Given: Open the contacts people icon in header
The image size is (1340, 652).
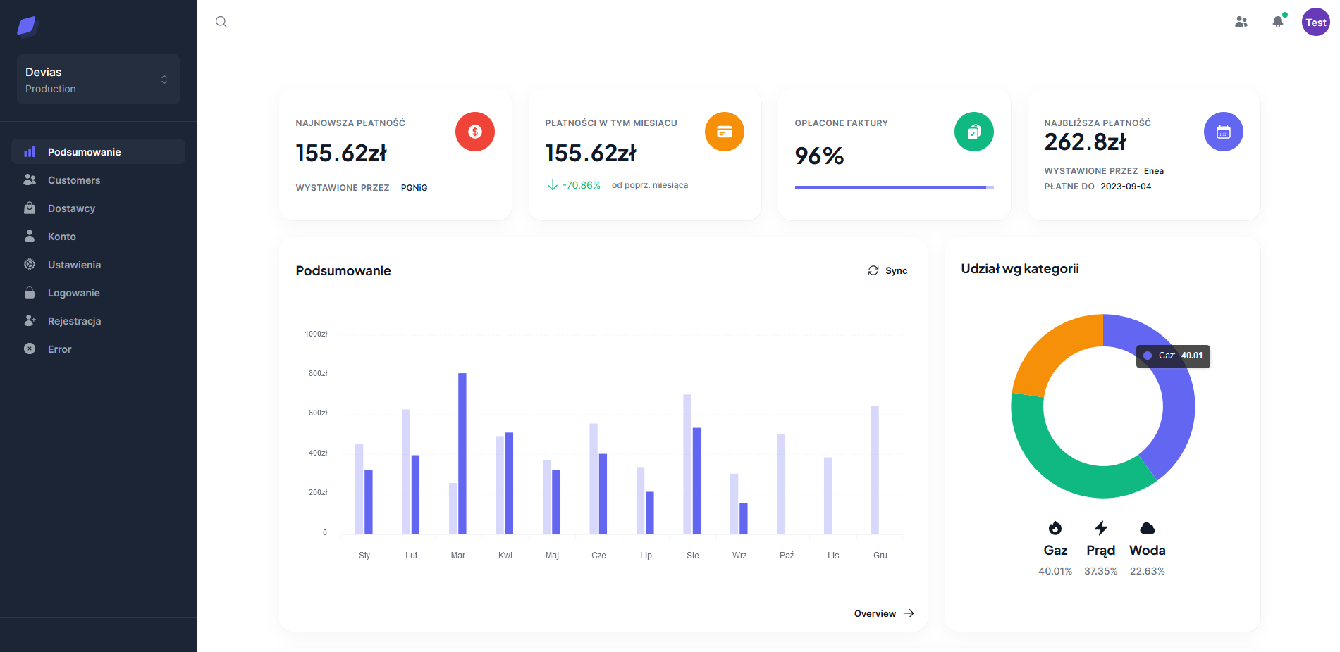Looking at the screenshot, I should (x=1241, y=22).
